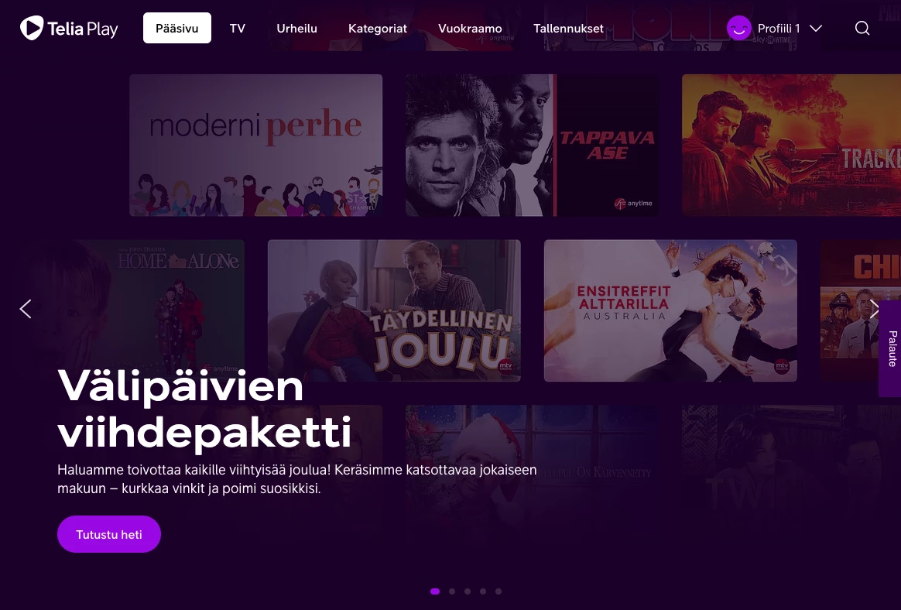Viewport: 901px width, 610px height.
Task: Click the Telia Play logo
Action: tap(69, 28)
